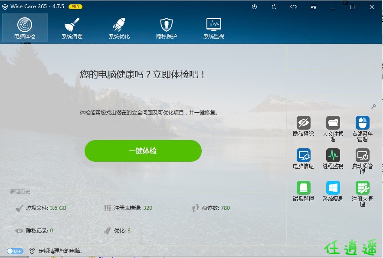383x258 pixels.
Task: Click the clock-arrow restore icon in title bar
Action: [x=254, y=7]
